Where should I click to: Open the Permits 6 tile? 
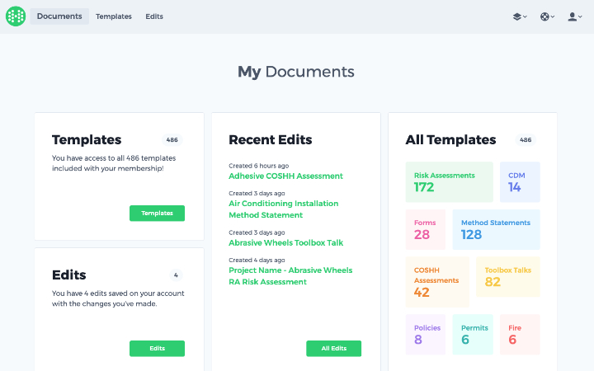tap(473, 335)
